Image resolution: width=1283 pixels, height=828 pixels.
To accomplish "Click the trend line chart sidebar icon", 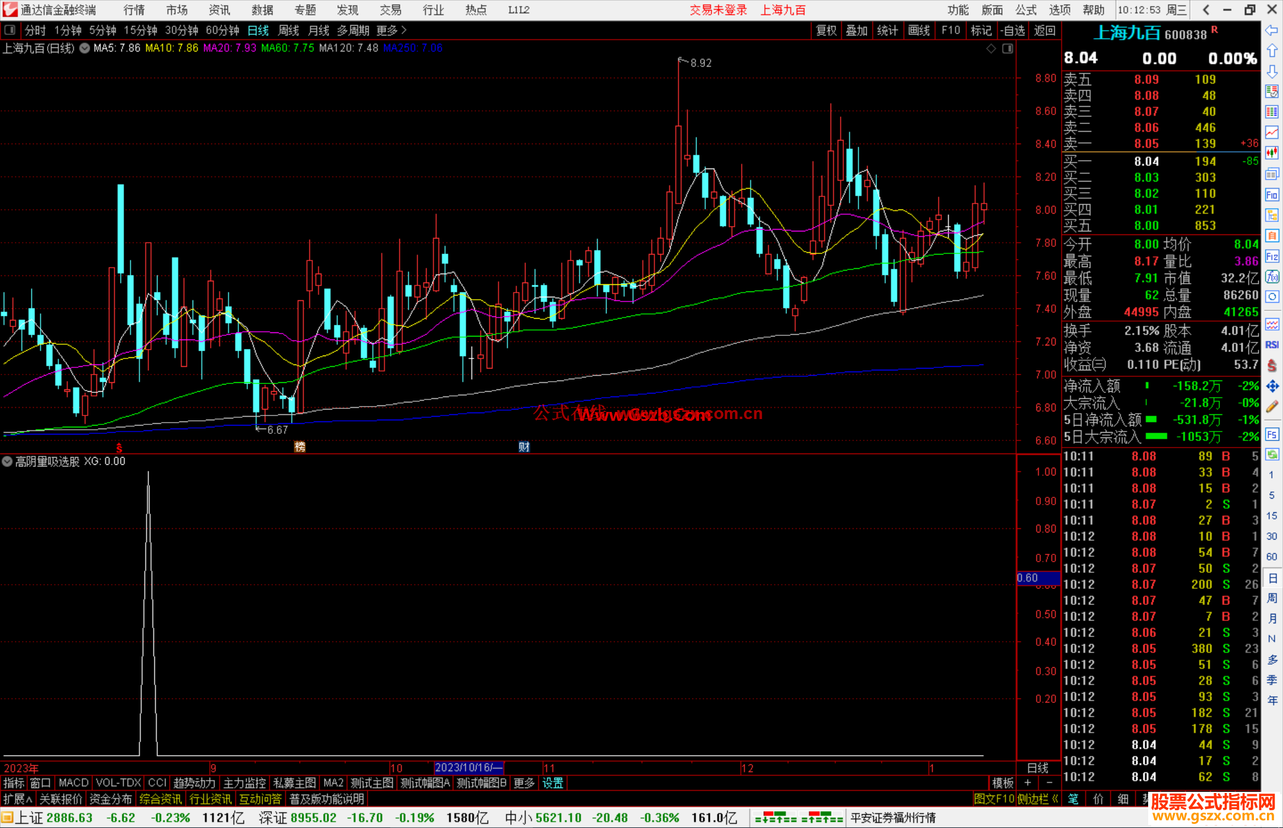I will (1272, 132).
